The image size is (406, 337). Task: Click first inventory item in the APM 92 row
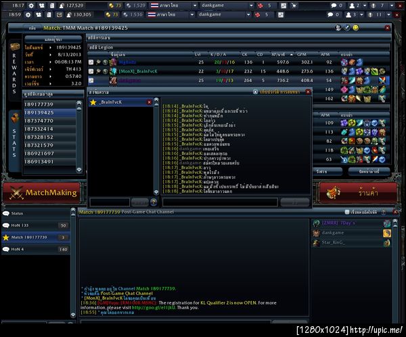(x=344, y=62)
